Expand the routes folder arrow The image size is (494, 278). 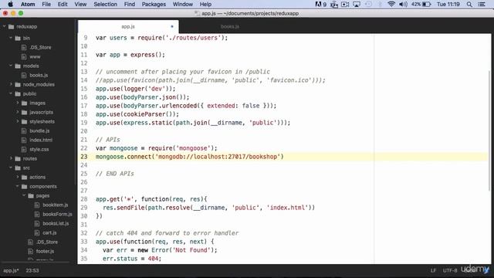11,158
